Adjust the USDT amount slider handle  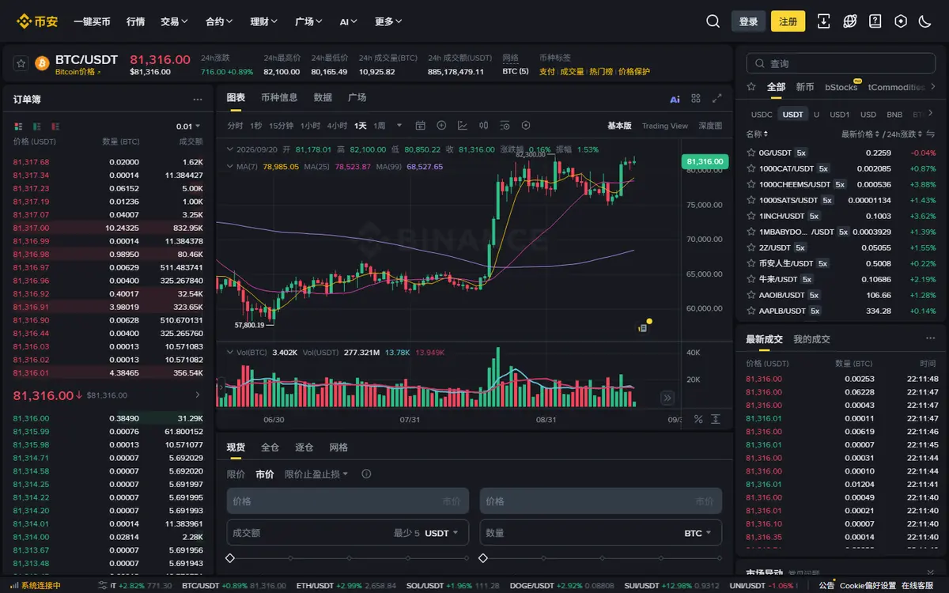(x=230, y=558)
